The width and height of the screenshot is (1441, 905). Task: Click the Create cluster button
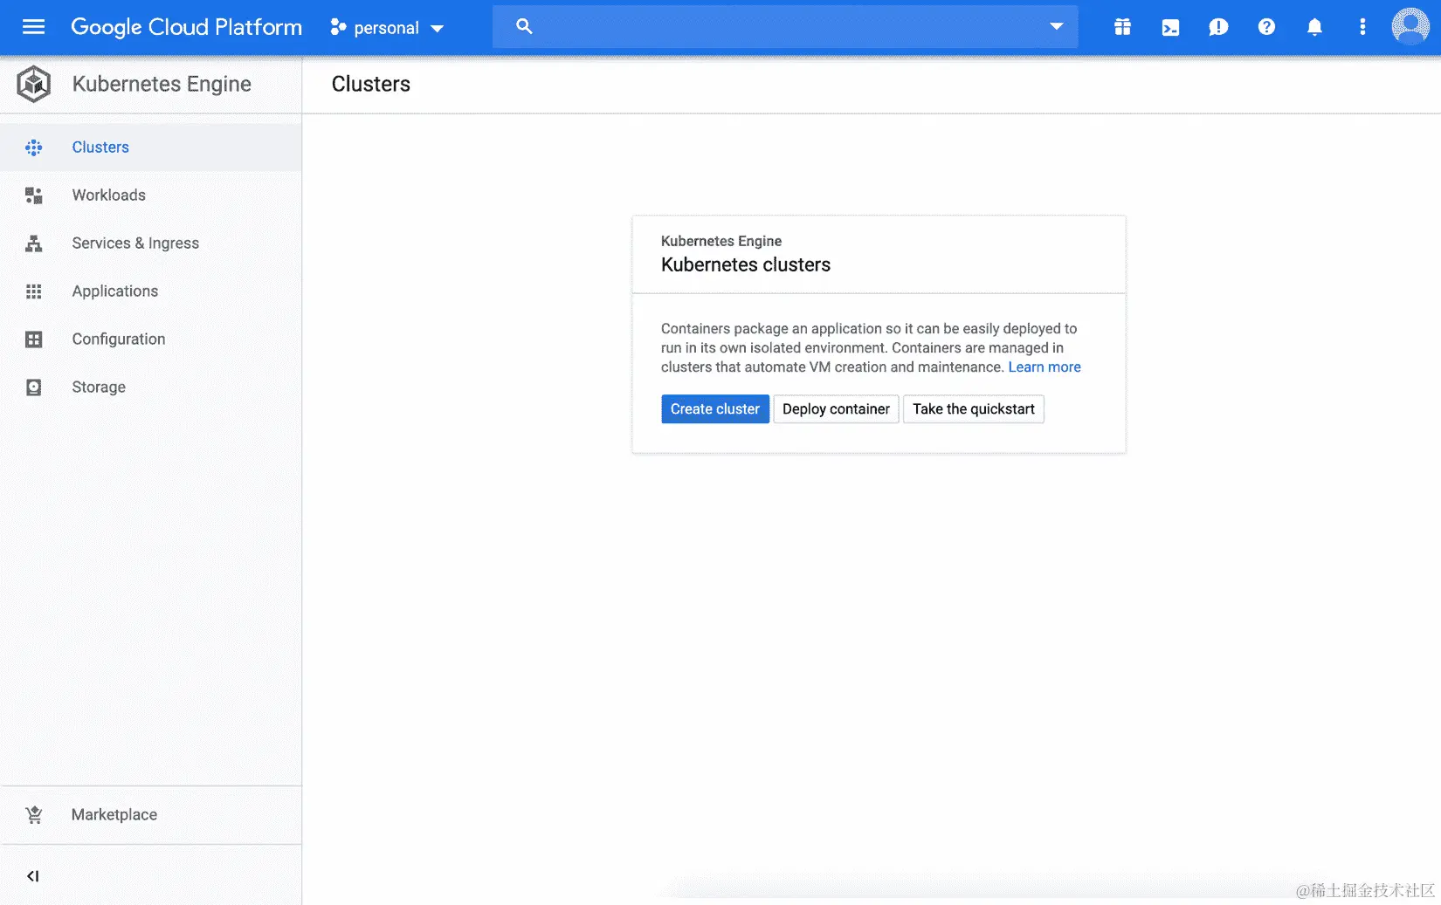[x=715, y=409]
